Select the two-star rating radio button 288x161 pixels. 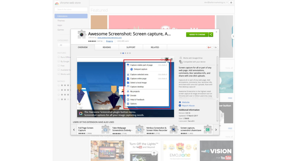click(x=59, y=99)
